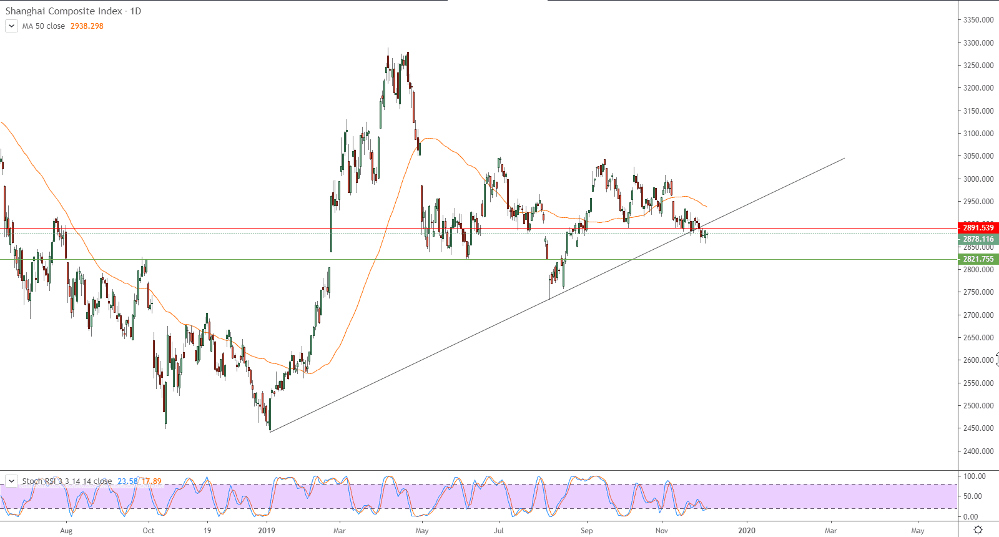Click the Stoch RSI value 17.89

[x=152, y=481]
